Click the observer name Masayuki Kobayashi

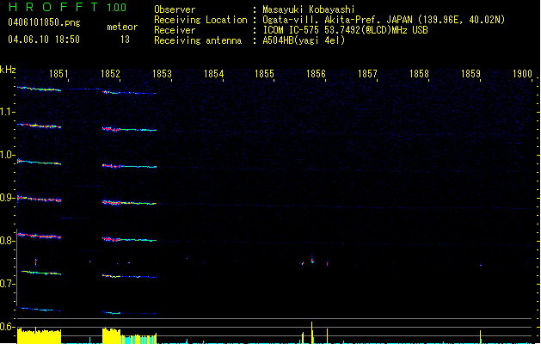pos(309,9)
